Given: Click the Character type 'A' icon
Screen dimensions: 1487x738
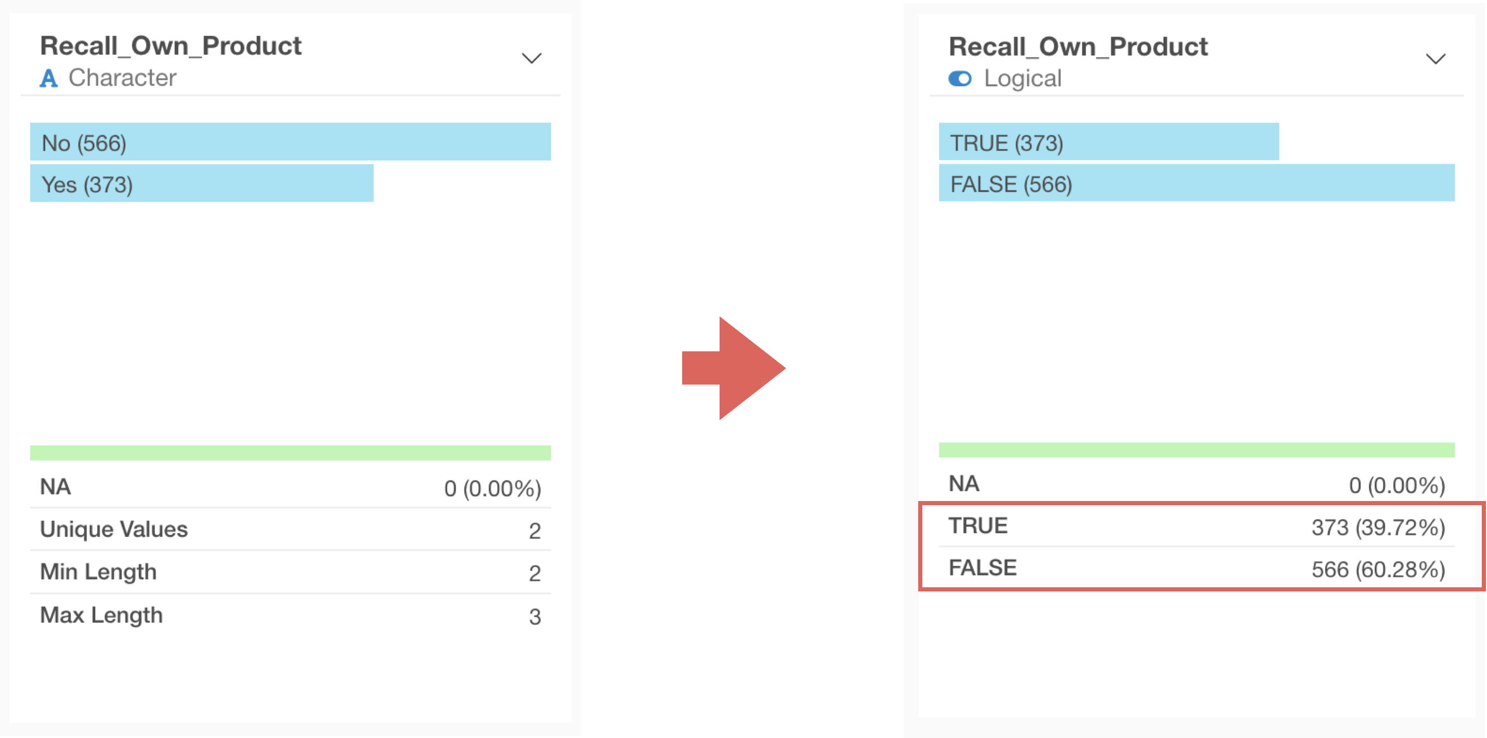Looking at the screenshot, I should point(49,78).
